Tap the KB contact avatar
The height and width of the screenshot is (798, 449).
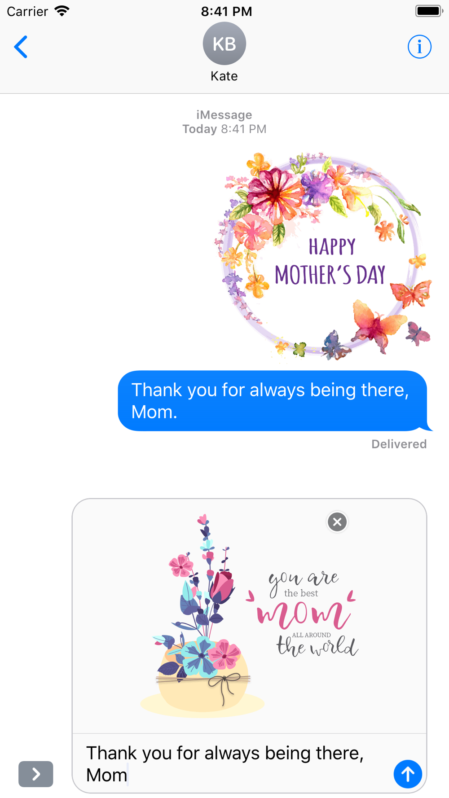point(224,44)
